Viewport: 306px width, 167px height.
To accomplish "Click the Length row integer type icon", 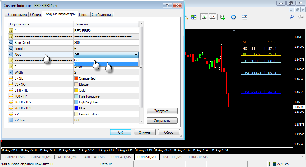I will click(11, 49).
